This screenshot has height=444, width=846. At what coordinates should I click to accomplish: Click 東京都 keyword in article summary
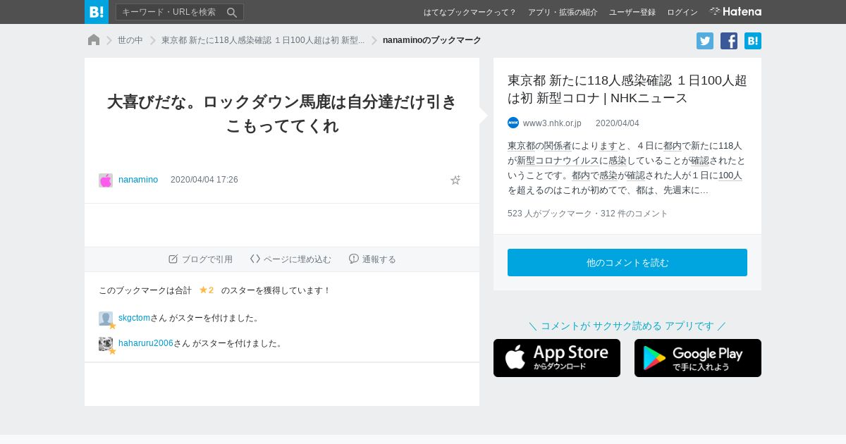[521, 146]
